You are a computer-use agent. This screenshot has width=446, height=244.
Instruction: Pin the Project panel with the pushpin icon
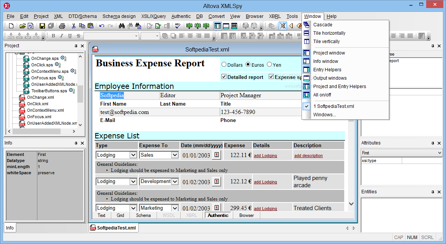tap(76, 46)
